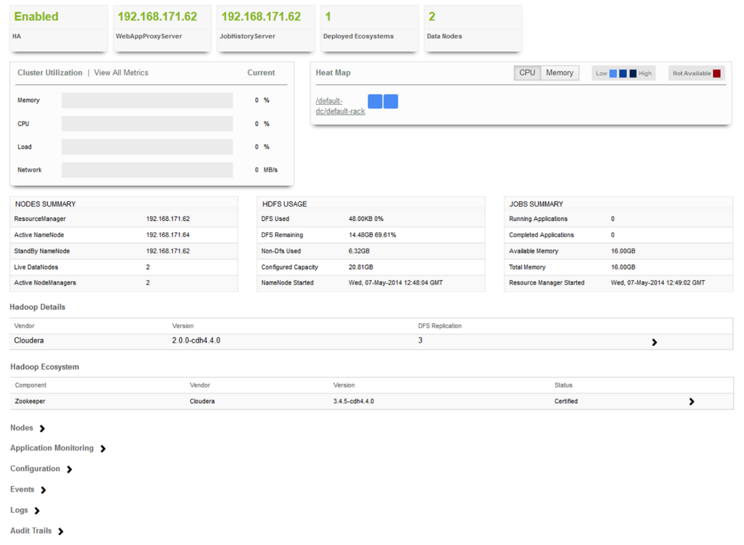The image size is (744, 545).
Task: Expand the Cloudera Hadoop Details row arrow
Action: [x=654, y=342]
